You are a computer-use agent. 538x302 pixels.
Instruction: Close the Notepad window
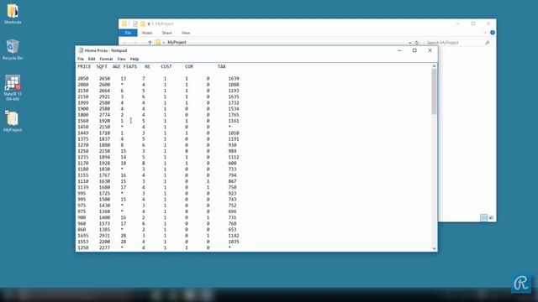[430, 50]
